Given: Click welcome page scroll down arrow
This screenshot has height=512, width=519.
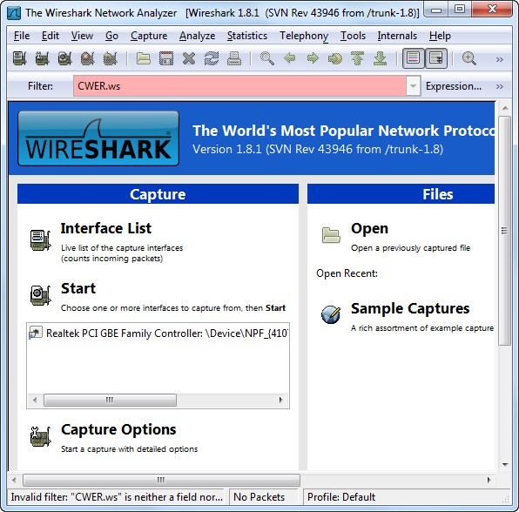Looking at the screenshot, I should [505, 465].
